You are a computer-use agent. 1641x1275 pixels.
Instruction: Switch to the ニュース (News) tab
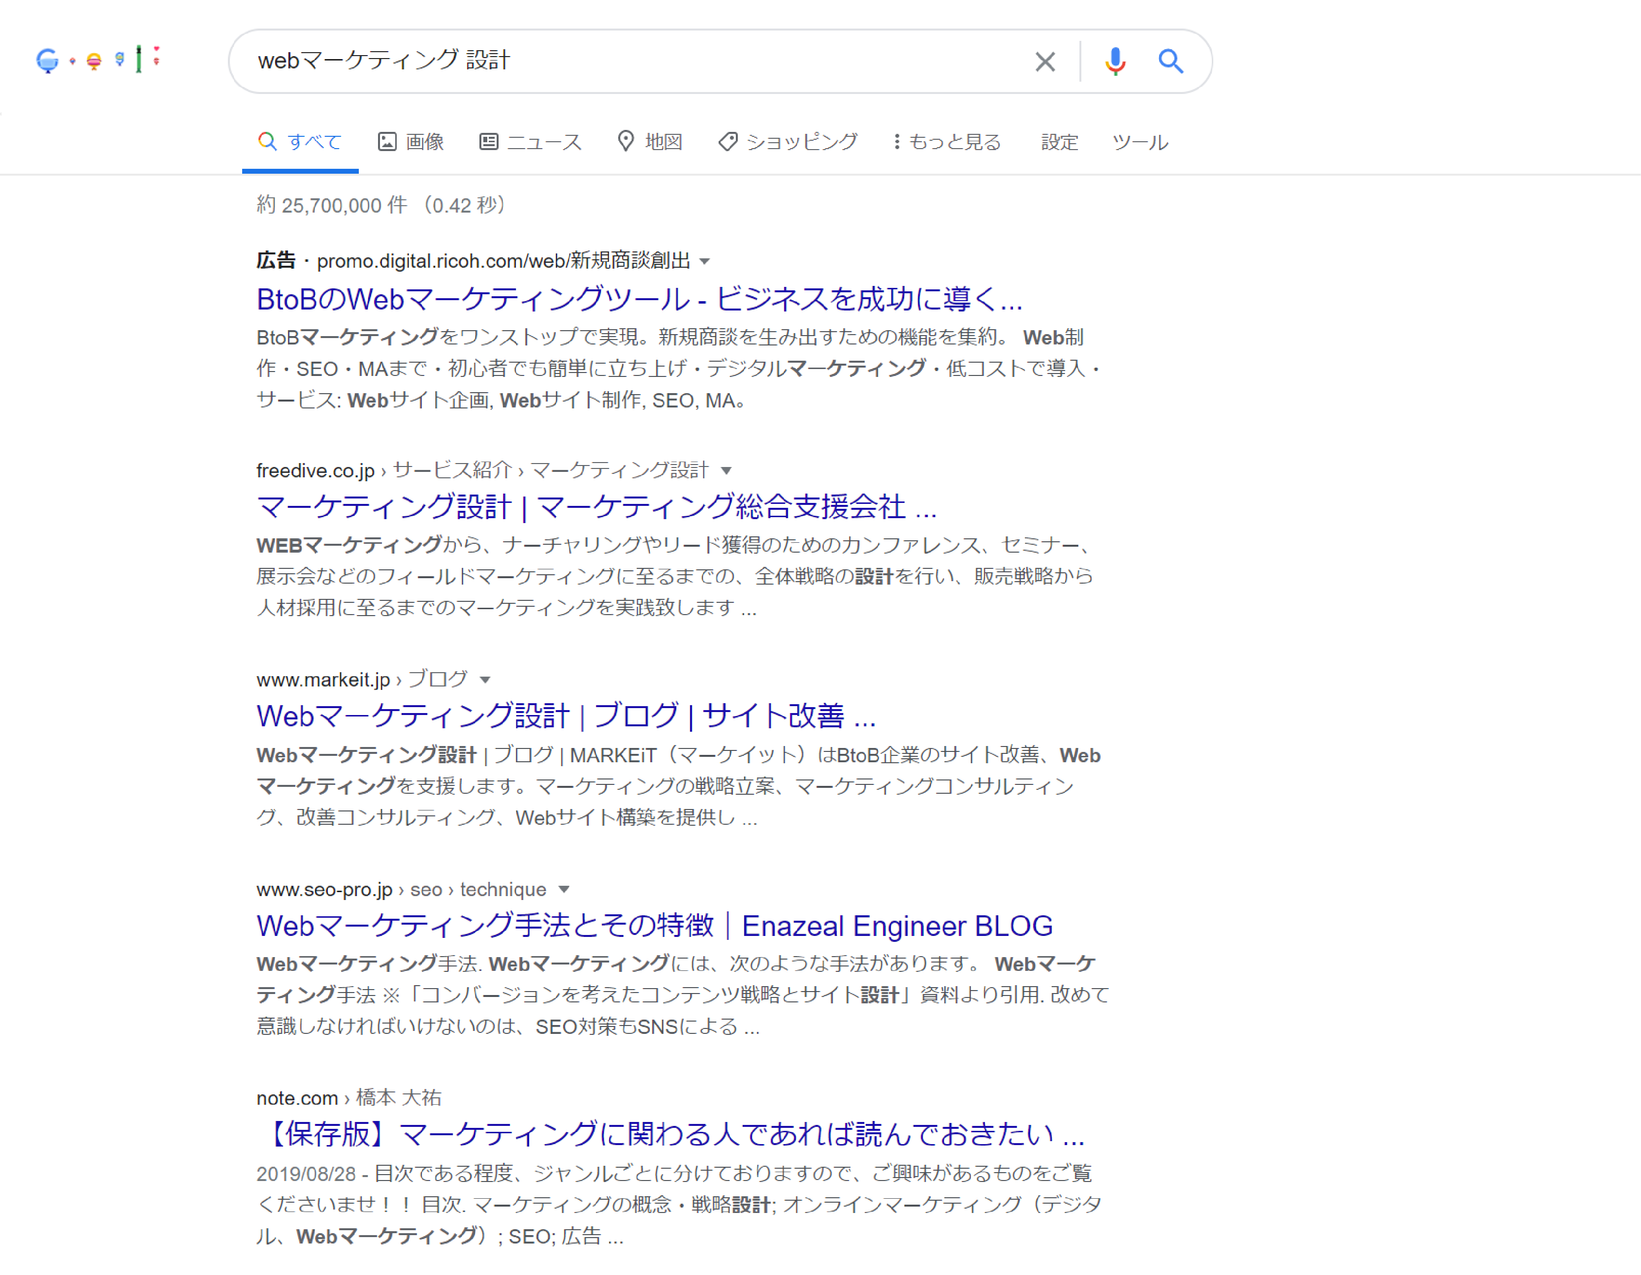pos(531,142)
